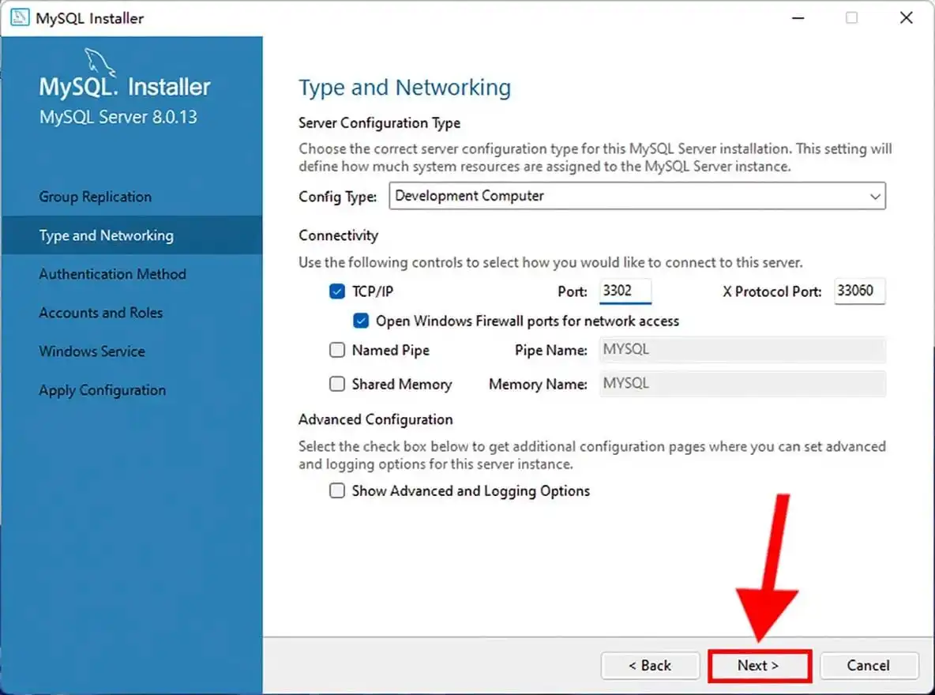Image resolution: width=935 pixels, height=695 pixels.
Task: Click the Next button
Action: coord(759,665)
